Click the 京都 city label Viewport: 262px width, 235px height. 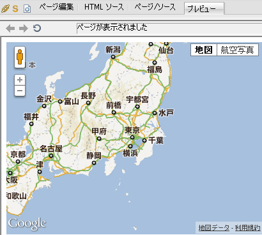coord(18,155)
